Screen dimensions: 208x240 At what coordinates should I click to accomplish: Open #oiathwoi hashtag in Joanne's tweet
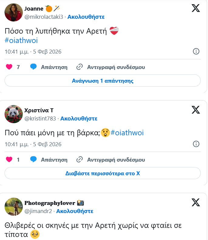pyautogui.click(x=21, y=40)
